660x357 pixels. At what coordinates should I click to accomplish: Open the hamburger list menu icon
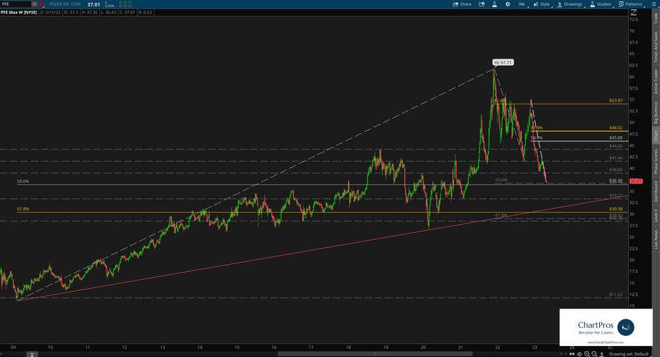pyautogui.click(x=653, y=4)
